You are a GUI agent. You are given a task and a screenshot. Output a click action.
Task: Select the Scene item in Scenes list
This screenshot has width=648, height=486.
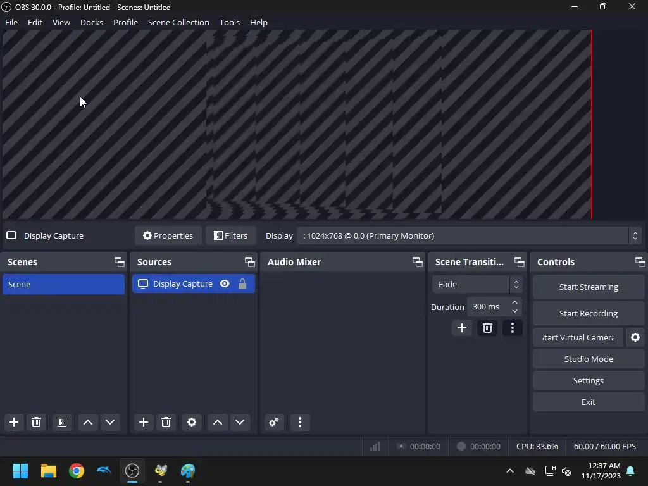63,284
